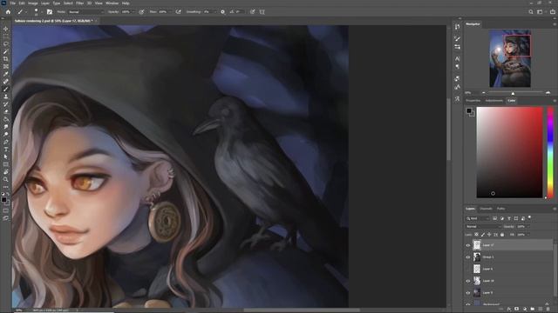Image resolution: width=558 pixels, height=313 pixels.
Task: Click foreground color swatch in toolbox
Action: click(3, 200)
